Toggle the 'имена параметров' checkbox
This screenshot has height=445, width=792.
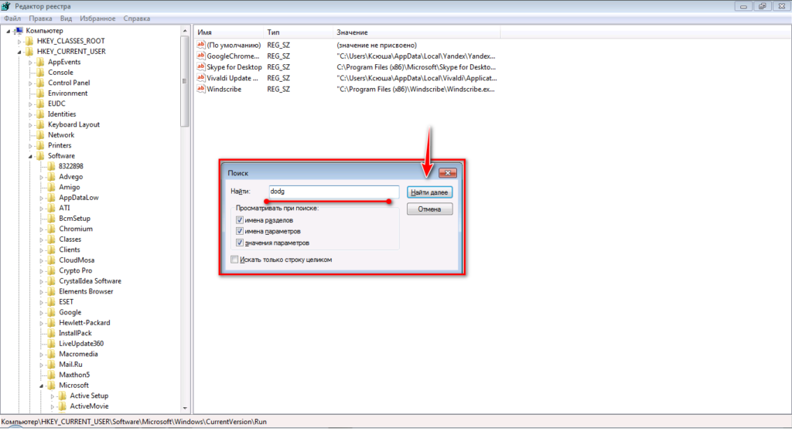[x=240, y=231]
